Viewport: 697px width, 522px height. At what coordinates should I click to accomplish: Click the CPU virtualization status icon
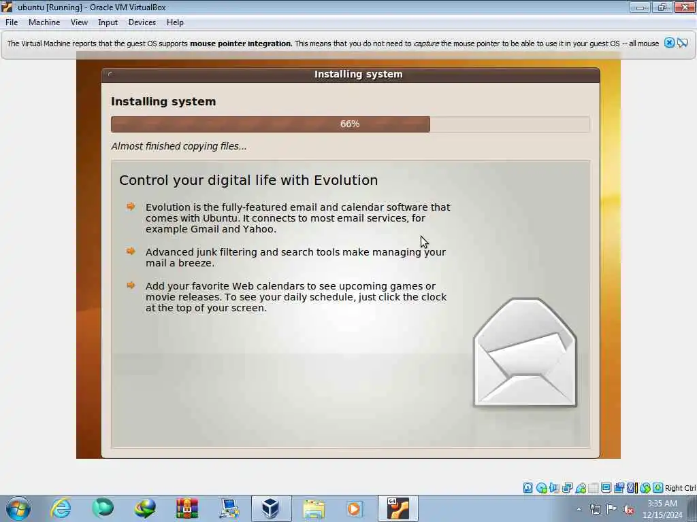click(632, 488)
